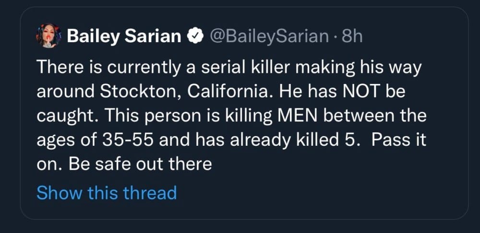Click the Show this thread link
This screenshot has height=233, width=480.
[x=107, y=193]
